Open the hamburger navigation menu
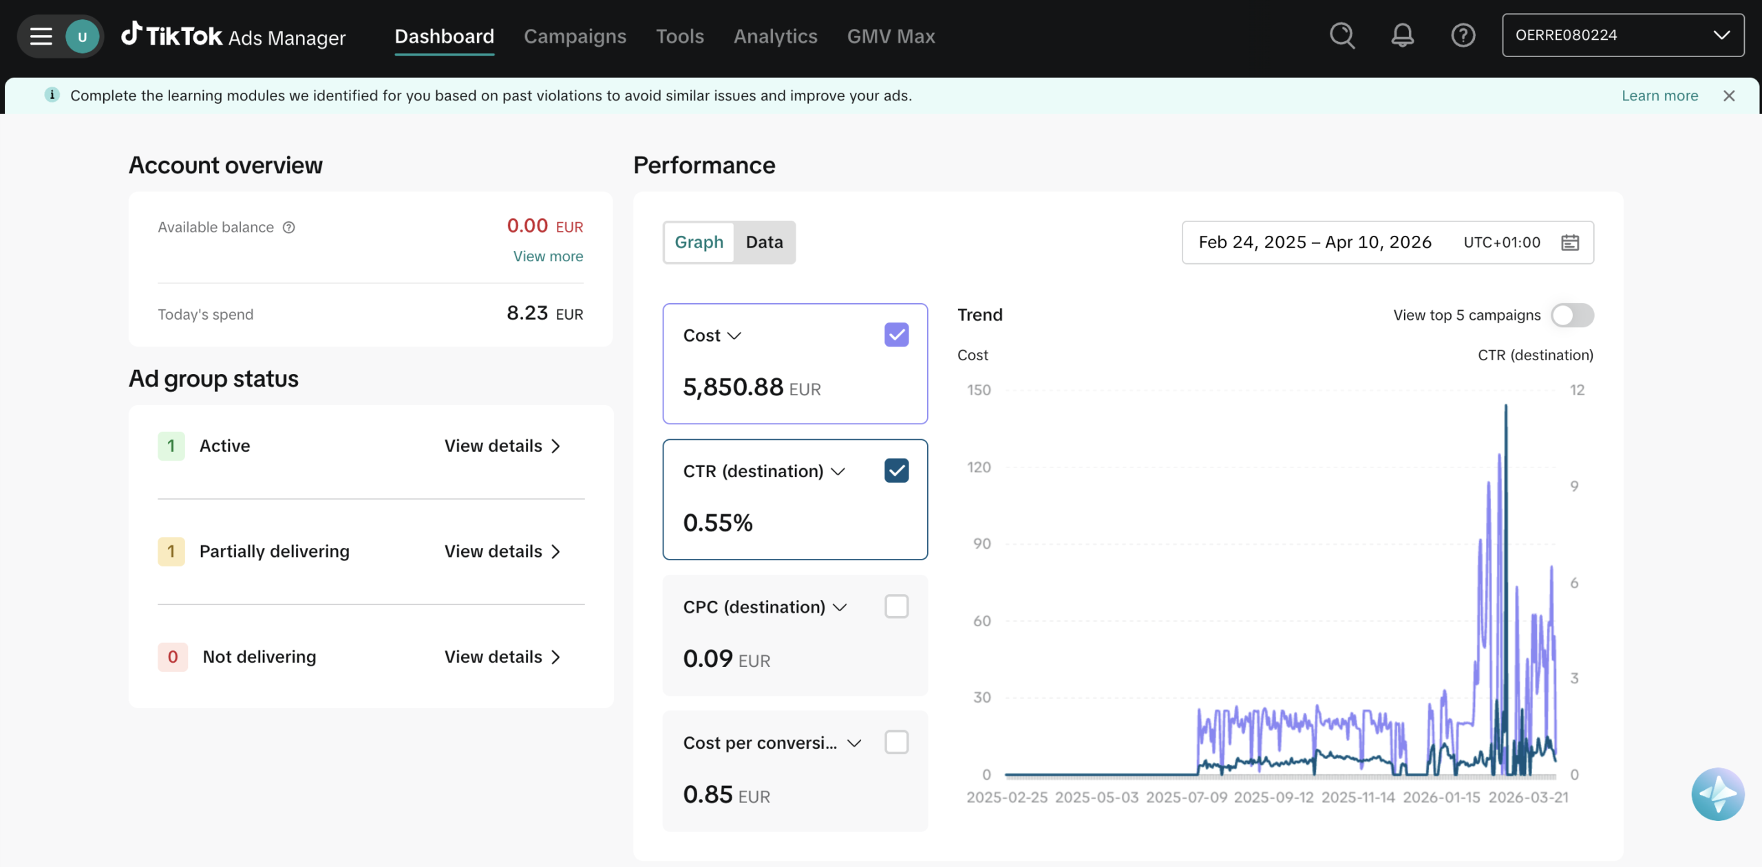This screenshot has width=1762, height=867. (x=41, y=36)
